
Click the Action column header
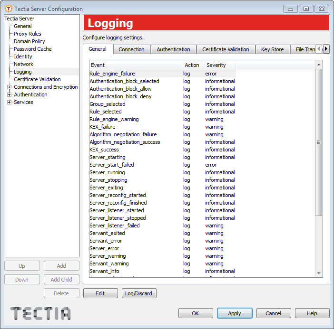pos(194,65)
